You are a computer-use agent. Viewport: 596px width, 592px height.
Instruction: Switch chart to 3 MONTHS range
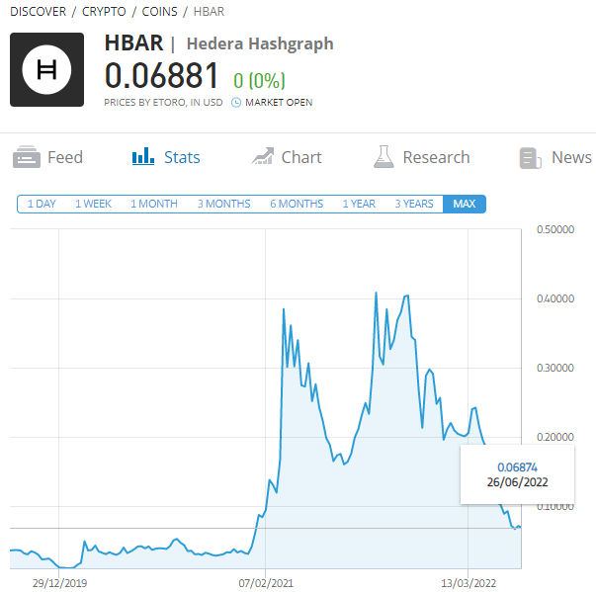point(224,204)
